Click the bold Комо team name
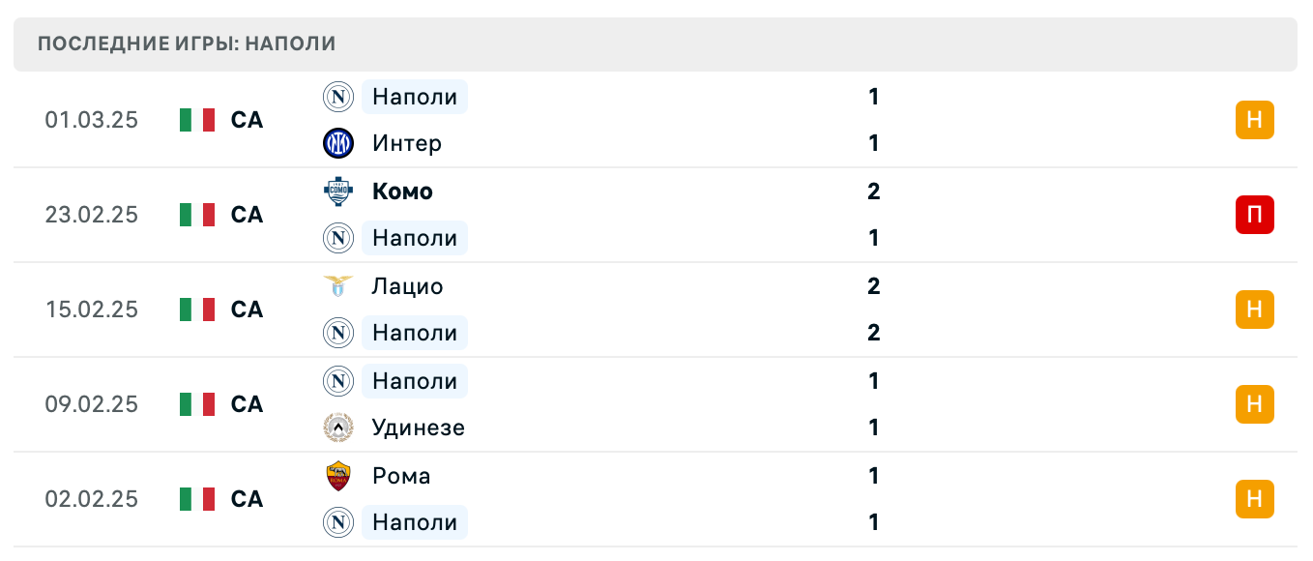This screenshot has height=561, width=1313. 402,192
